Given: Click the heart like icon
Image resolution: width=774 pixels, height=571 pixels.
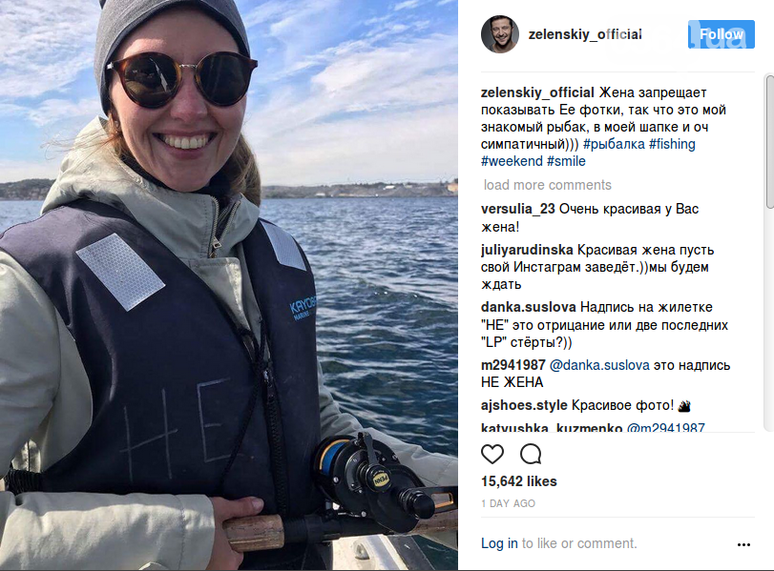Looking at the screenshot, I should 492,454.
